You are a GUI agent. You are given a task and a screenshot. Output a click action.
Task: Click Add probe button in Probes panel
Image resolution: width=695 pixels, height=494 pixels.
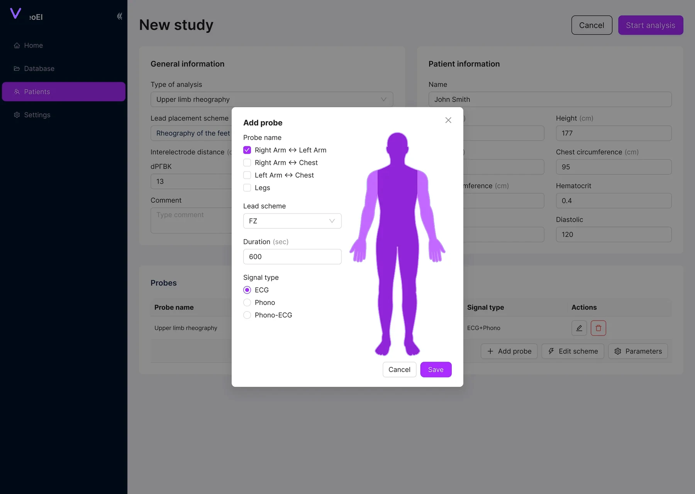(509, 351)
